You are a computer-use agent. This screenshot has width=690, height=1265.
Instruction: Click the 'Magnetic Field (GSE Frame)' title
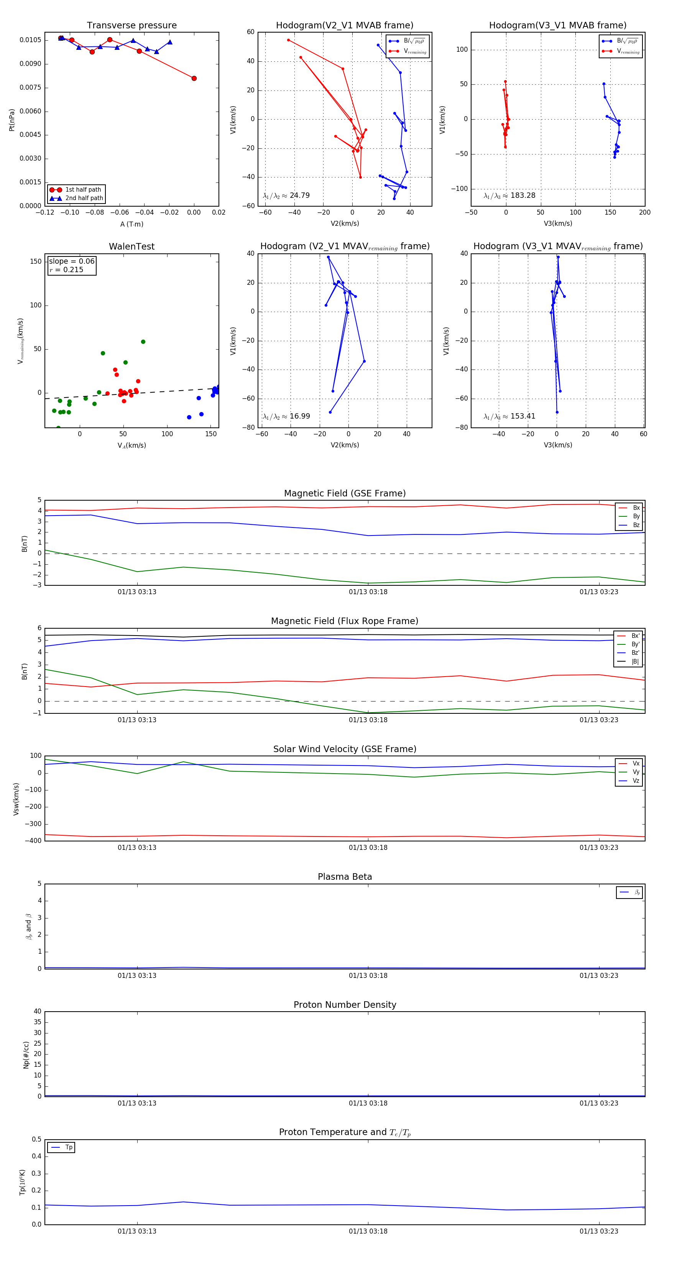pyautogui.click(x=345, y=493)
